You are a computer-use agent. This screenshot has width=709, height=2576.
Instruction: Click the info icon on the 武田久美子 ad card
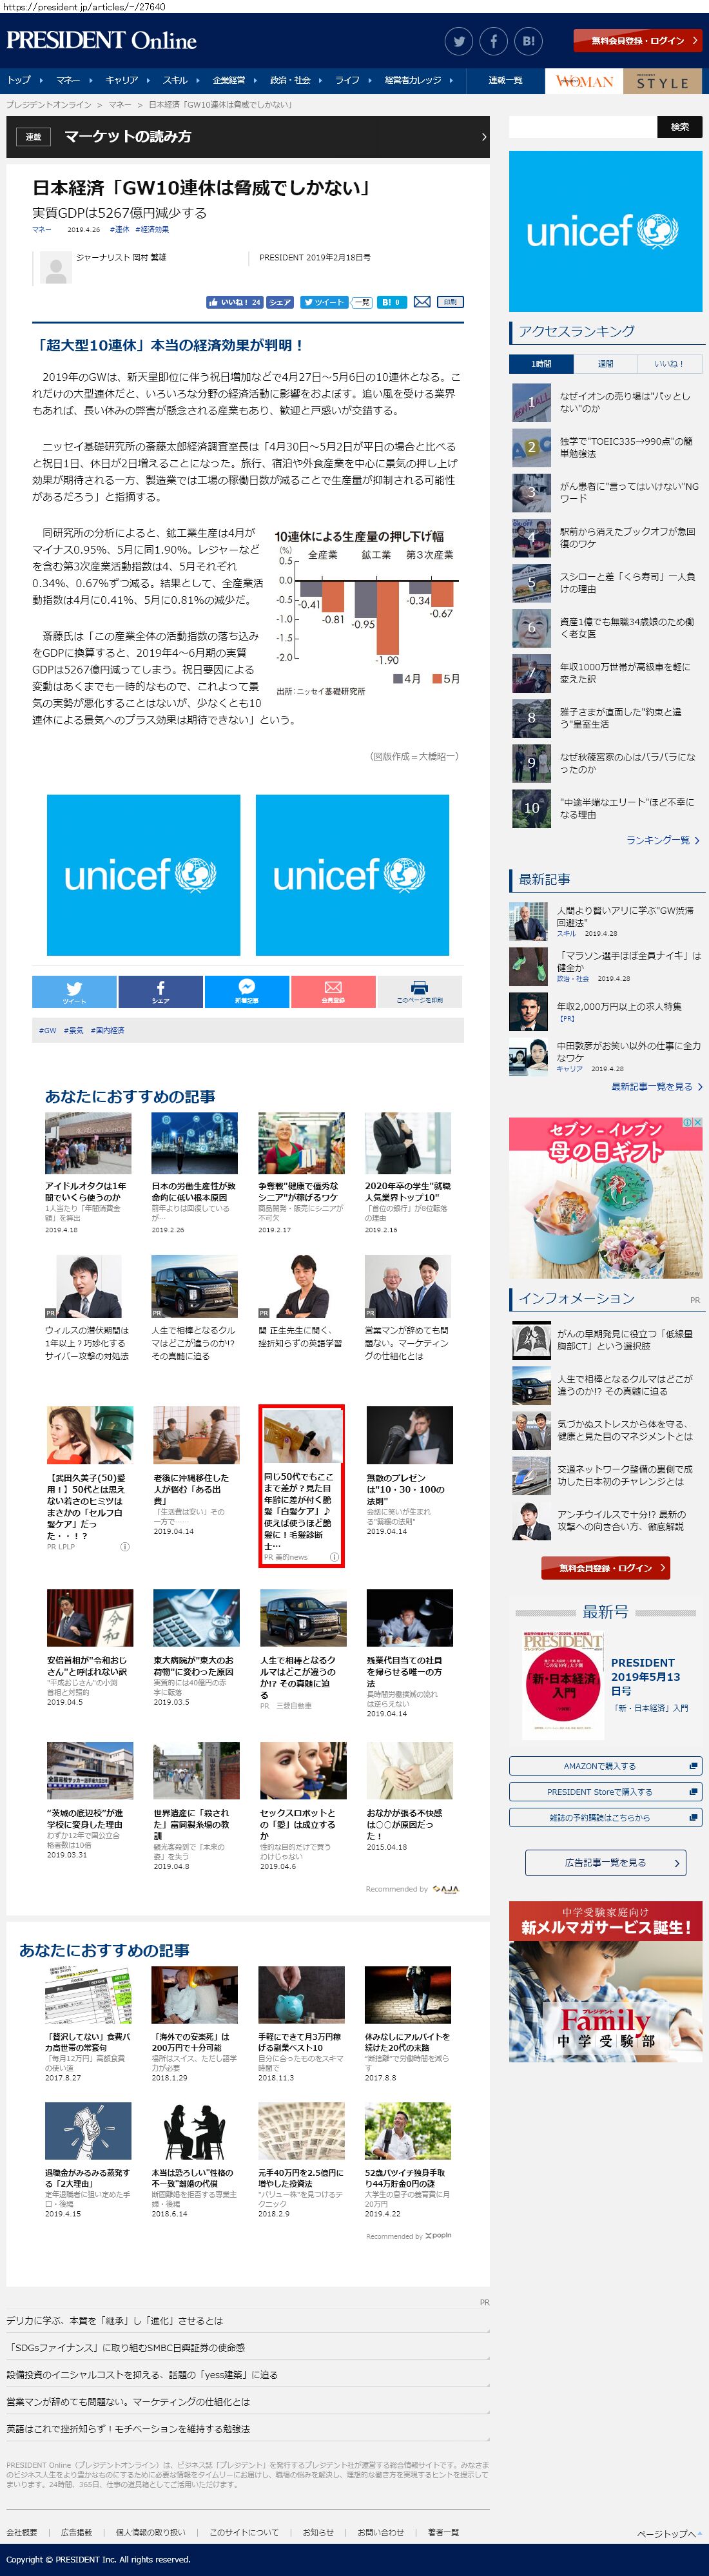coord(125,1546)
